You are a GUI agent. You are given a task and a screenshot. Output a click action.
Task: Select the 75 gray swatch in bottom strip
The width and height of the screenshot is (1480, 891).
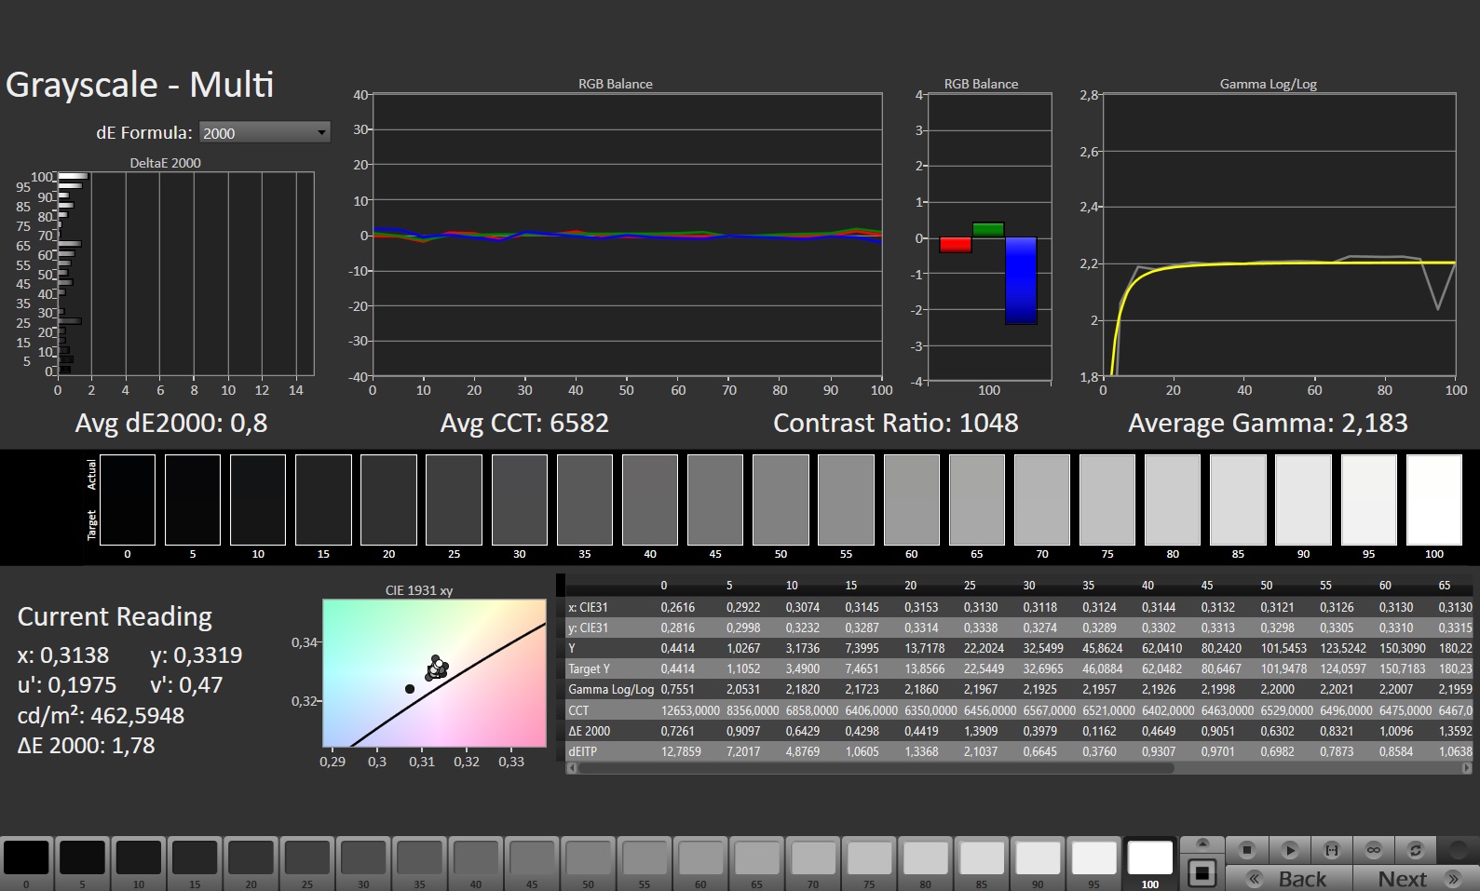tap(869, 857)
